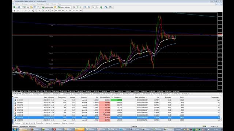Image resolution: width=234 pixels, height=131 pixels.
Task: Toggle chart auto scroll
Action: 93,7
